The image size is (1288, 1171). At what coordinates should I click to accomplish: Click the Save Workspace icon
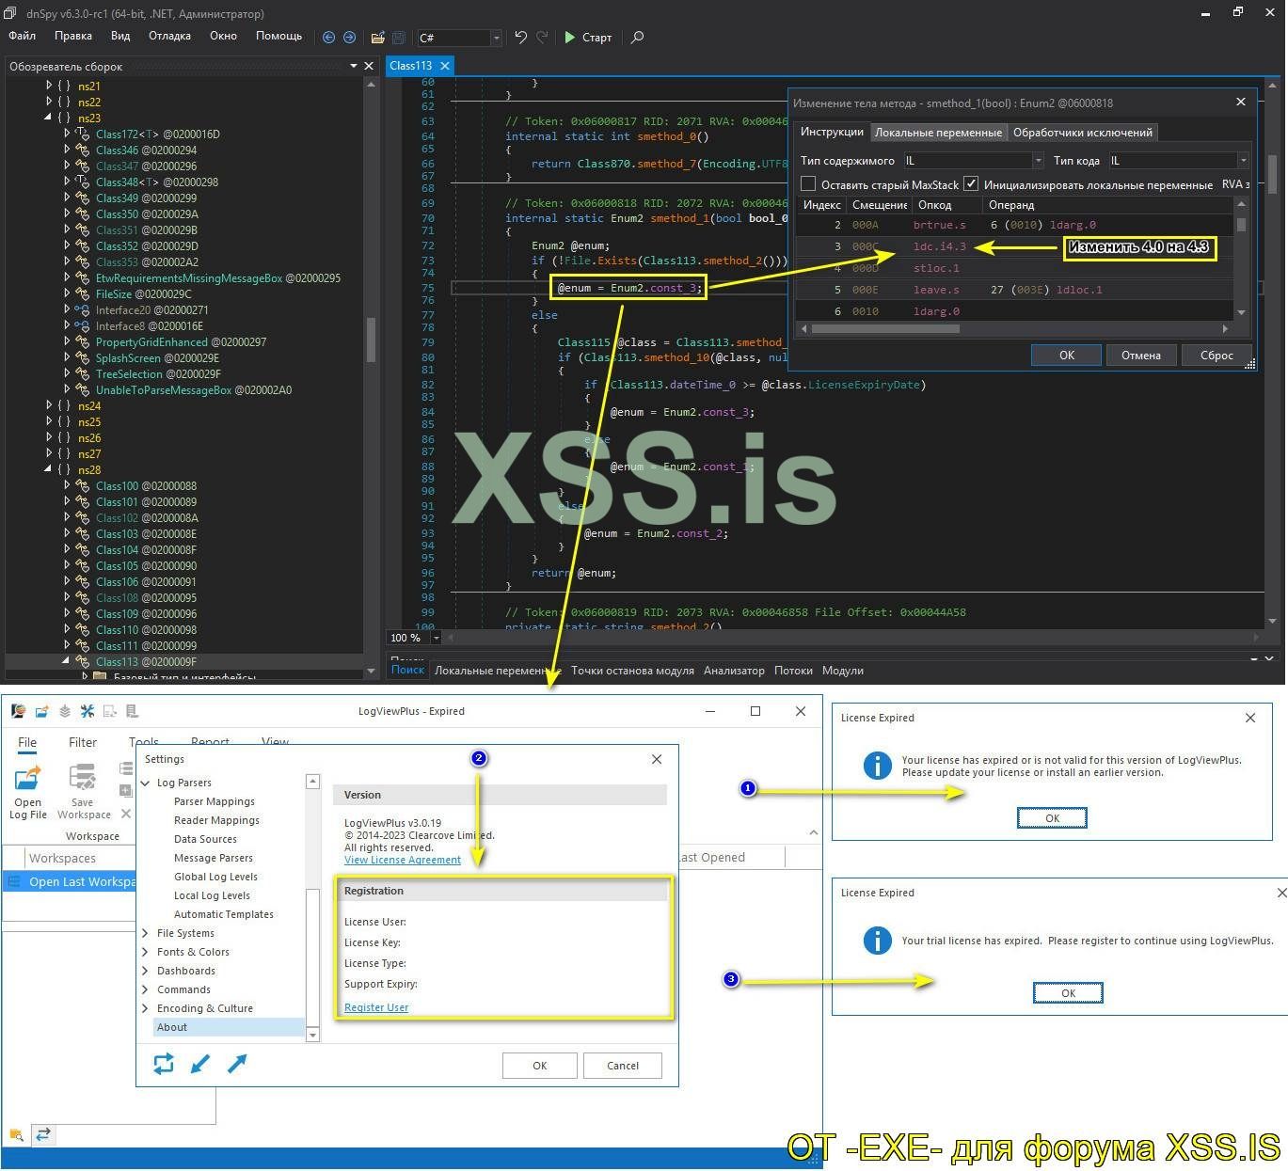(x=83, y=780)
